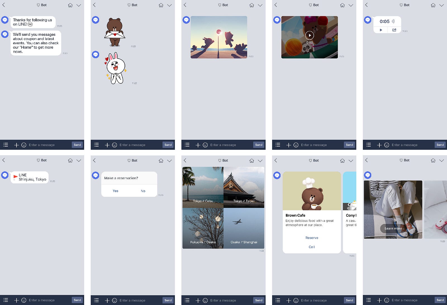Open list menu icon in welcome message chat
This screenshot has width=447, height=305.
click(x=6, y=145)
